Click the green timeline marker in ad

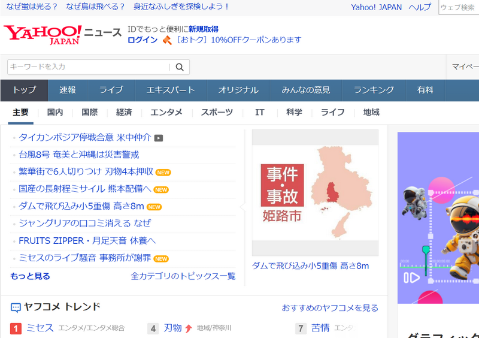point(426,260)
